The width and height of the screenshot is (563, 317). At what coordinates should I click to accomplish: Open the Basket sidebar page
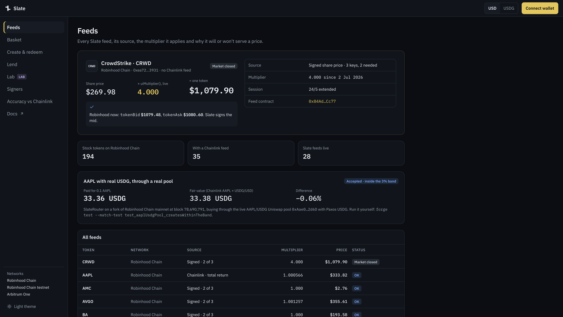click(x=34, y=40)
